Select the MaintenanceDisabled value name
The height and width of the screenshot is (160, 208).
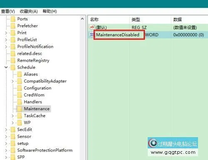click(118, 35)
